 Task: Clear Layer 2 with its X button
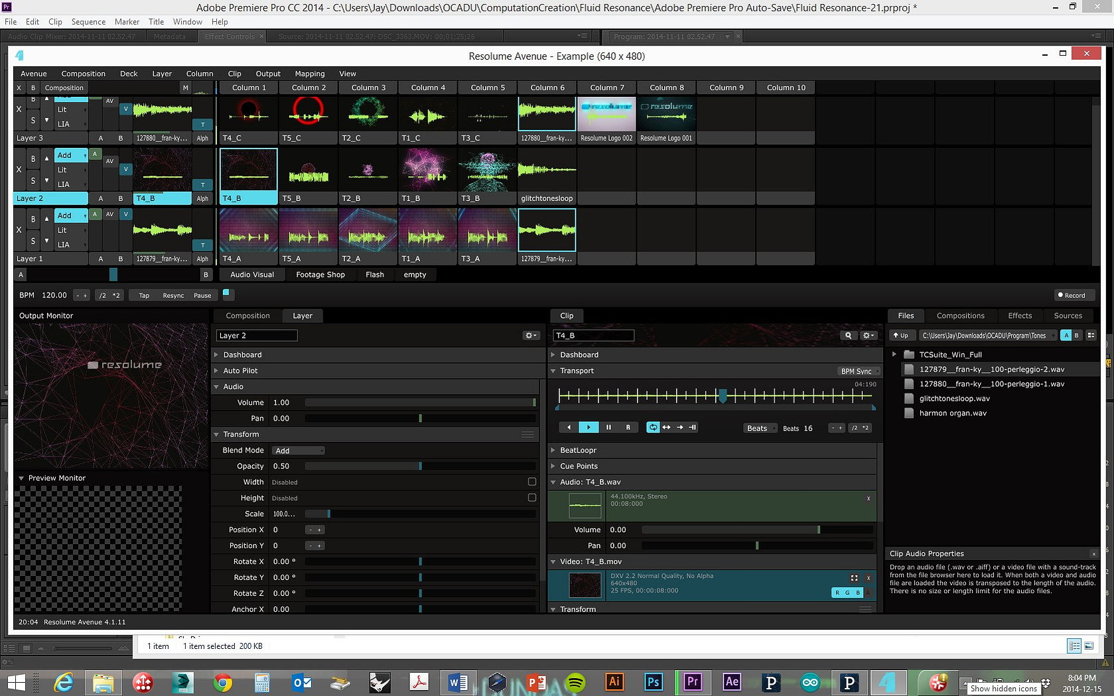coord(19,169)
